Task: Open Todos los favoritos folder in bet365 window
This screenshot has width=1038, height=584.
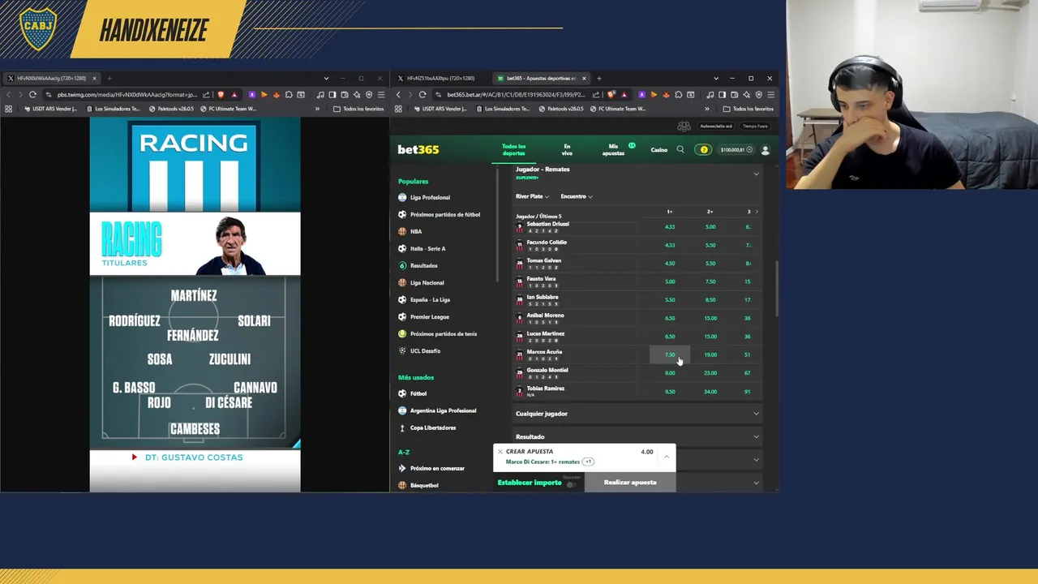Action: [x=748, y=109]
